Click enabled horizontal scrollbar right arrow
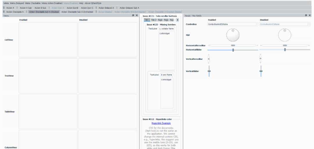Viewport: 314px width, 149px height. [257, 46]
